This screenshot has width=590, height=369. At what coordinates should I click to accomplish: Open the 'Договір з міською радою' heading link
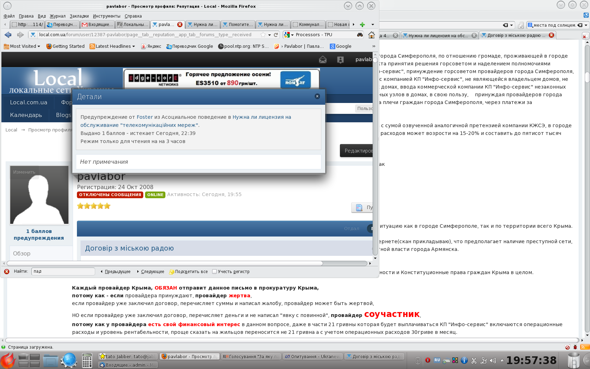(130, 248)
